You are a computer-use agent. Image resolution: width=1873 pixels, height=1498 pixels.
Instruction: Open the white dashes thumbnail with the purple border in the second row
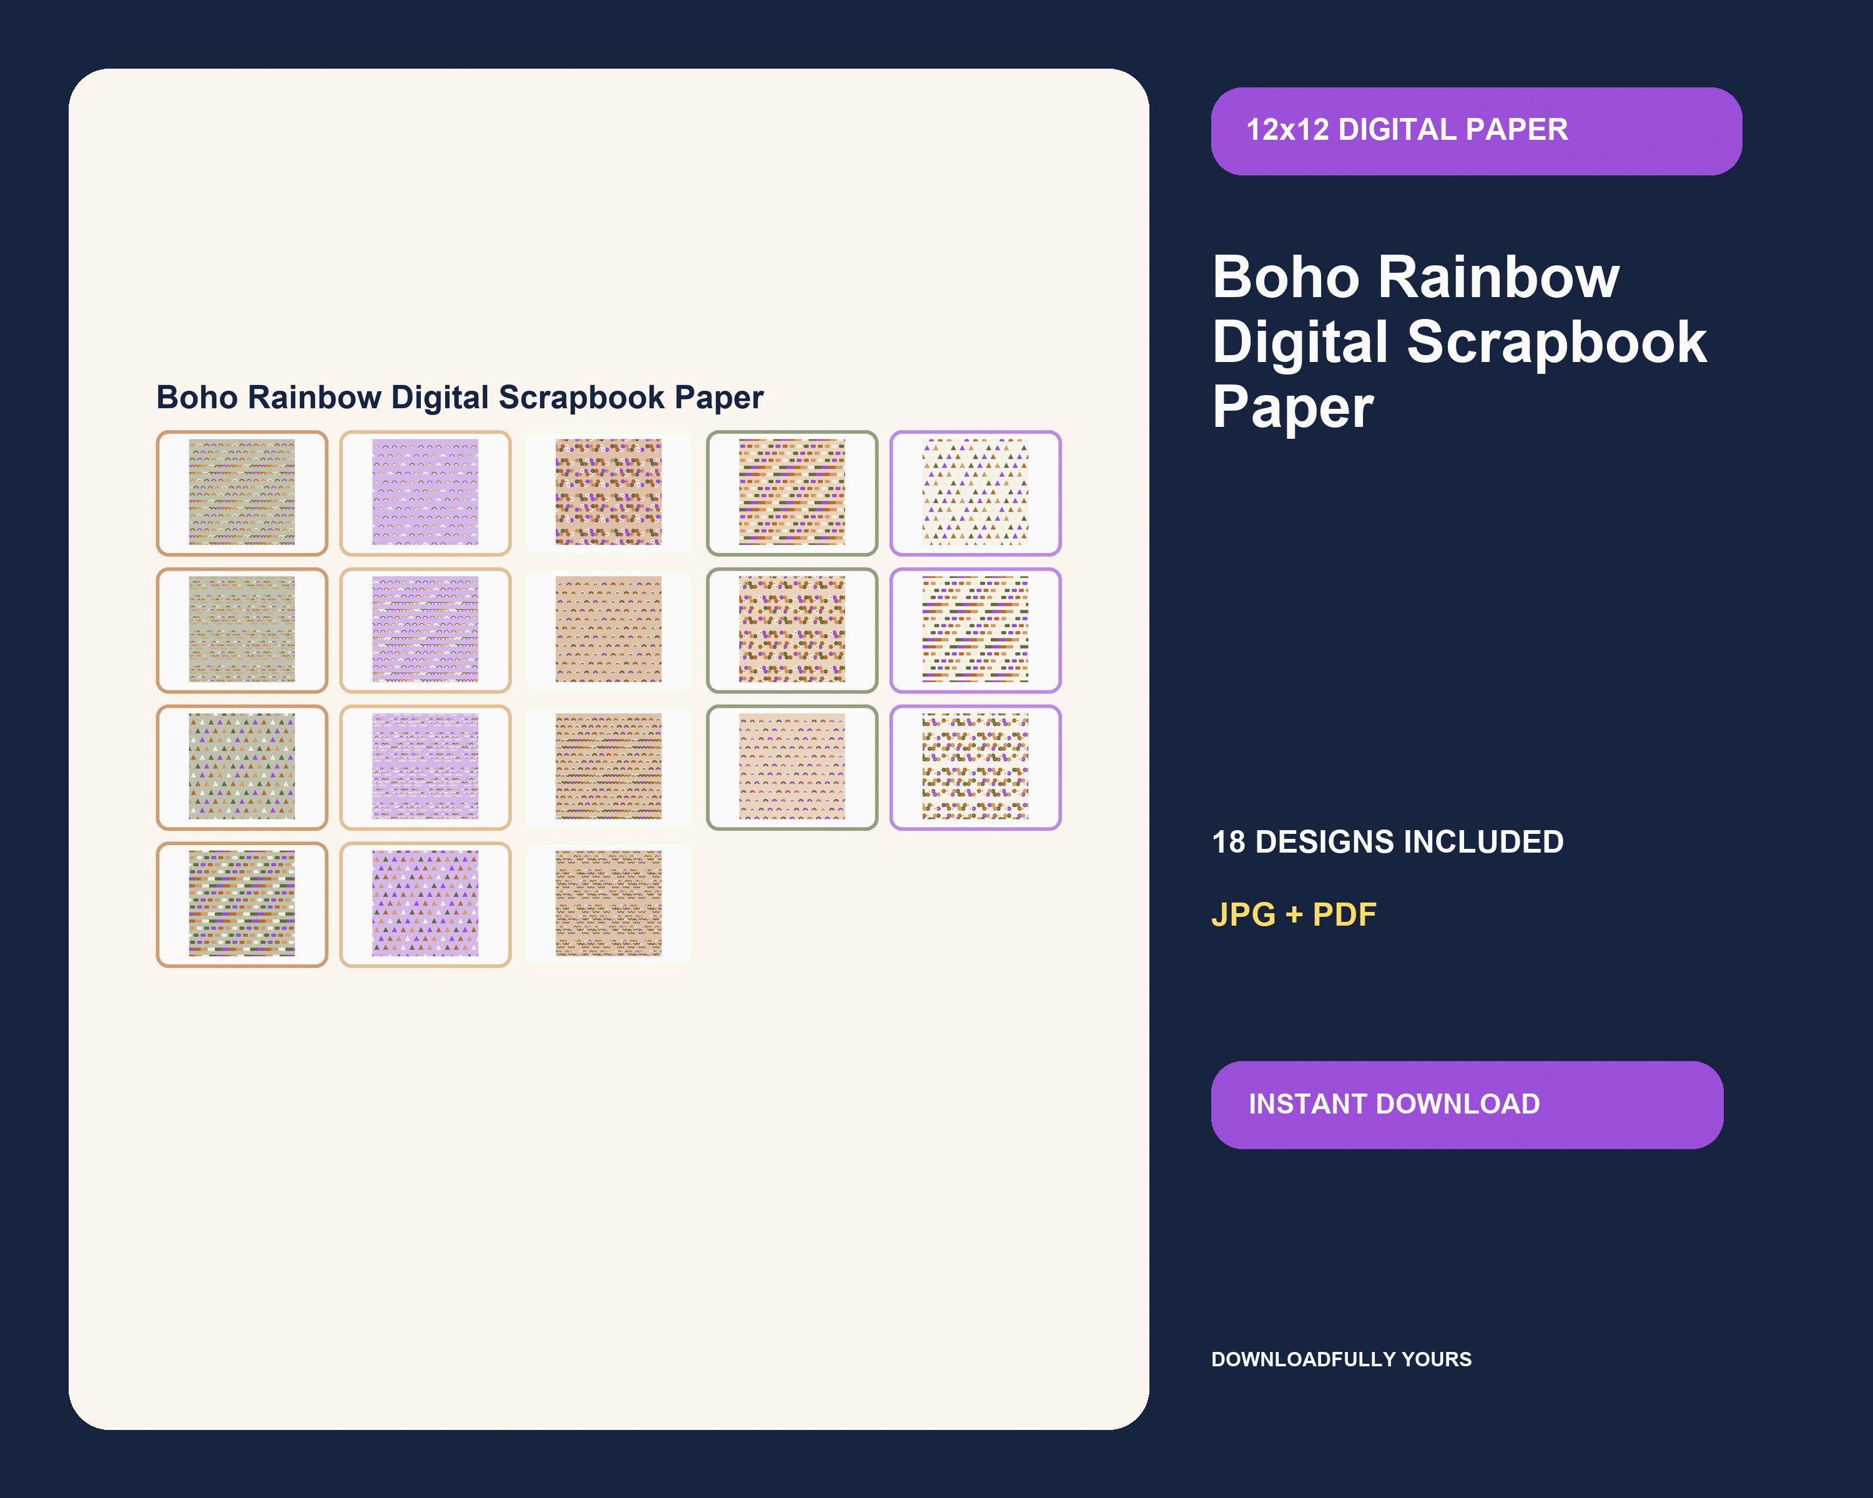coord(975,630)
